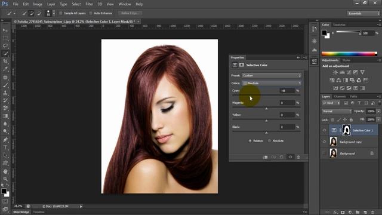The image size is (382, 215).
Task: Switch to the Swatches tab
Action: (x=339, y=25)
